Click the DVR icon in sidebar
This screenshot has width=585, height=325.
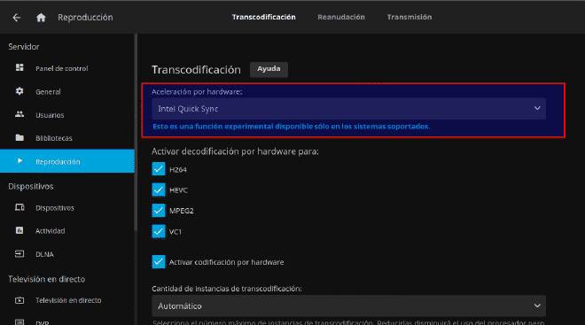(19, 322)
